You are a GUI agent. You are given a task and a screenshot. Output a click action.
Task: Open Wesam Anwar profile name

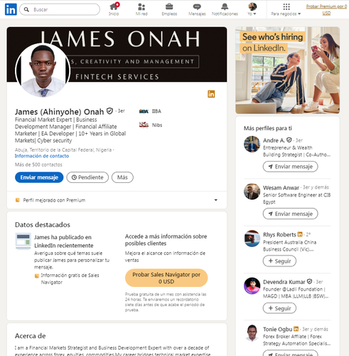click(x=281, y=188)
